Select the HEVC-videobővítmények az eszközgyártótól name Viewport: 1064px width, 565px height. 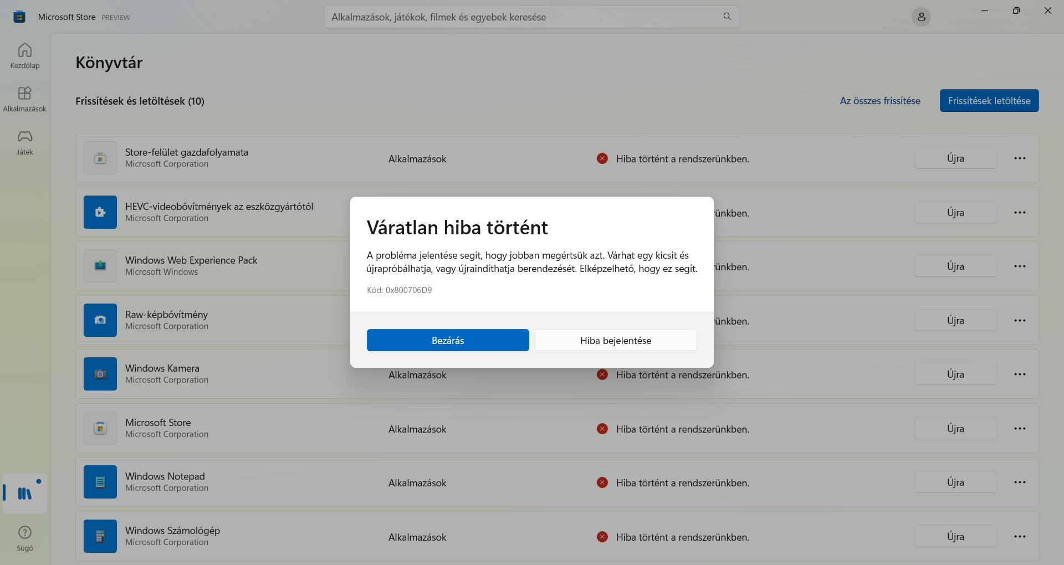pos(219,207)
